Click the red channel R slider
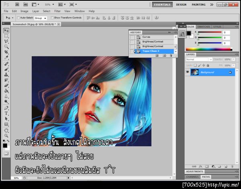The width and height of the screenshot is (241, 189). point(210,32)
